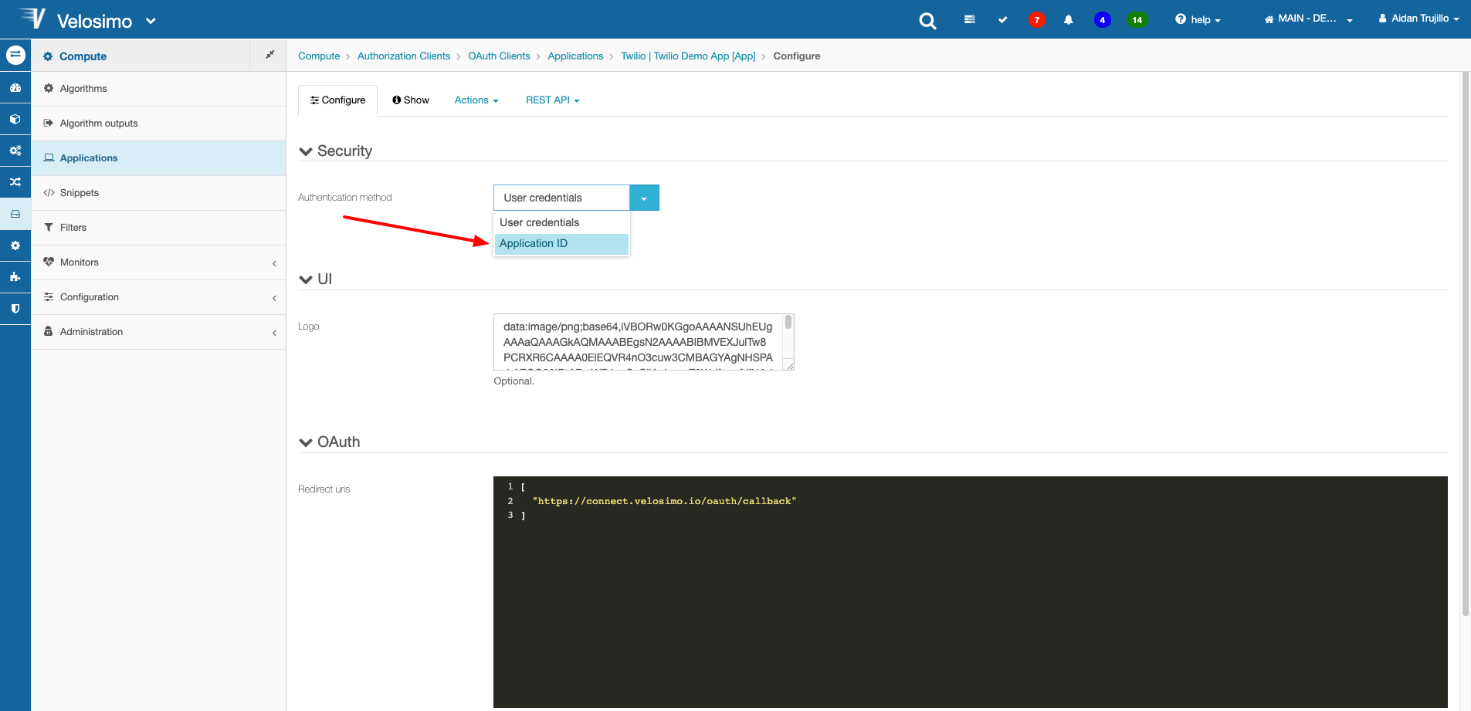Open the shuffle arrows icon in the left rail
Viewport: 1471px width, 711px height.
pos(15,182)
